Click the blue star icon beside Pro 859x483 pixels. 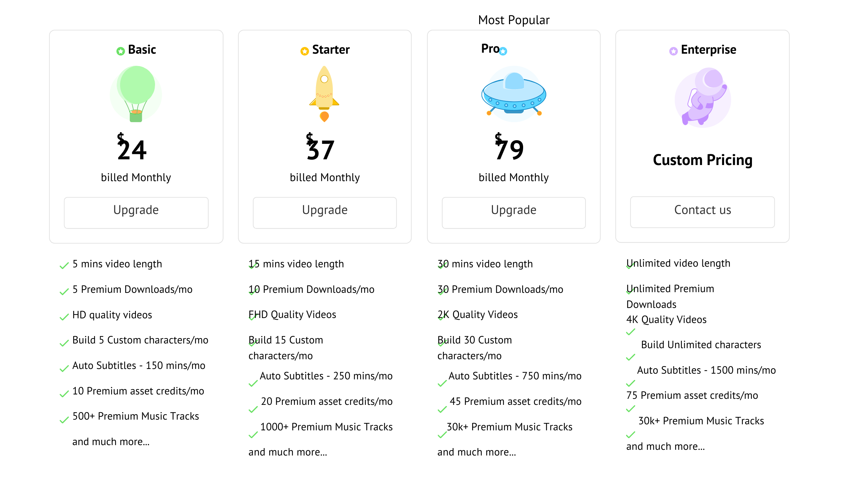coord(503,51)
